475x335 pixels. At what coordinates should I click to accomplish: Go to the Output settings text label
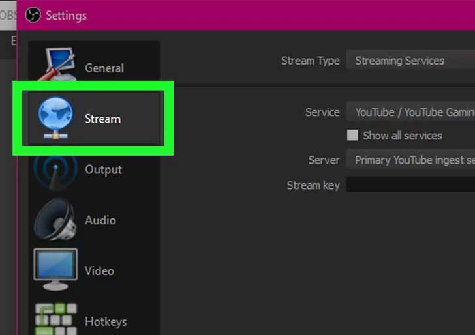tap(103, 169)
